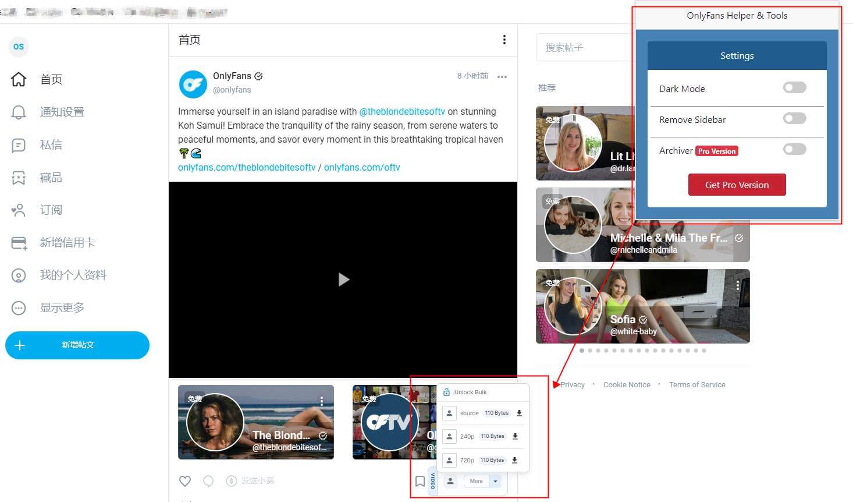Open onlyfans.com/oftv link
The width and height of the screenshot is (853, 502).
[x=362, y=167]
